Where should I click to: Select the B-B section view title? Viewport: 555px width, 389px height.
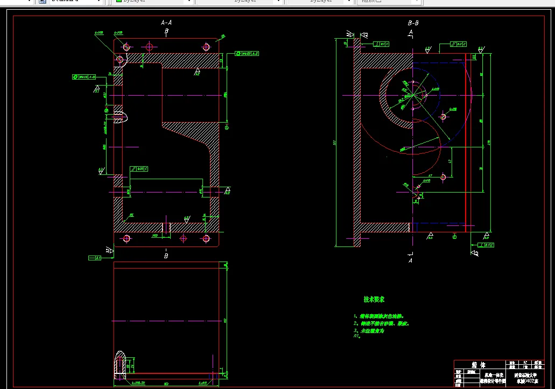tap(413, 23)
